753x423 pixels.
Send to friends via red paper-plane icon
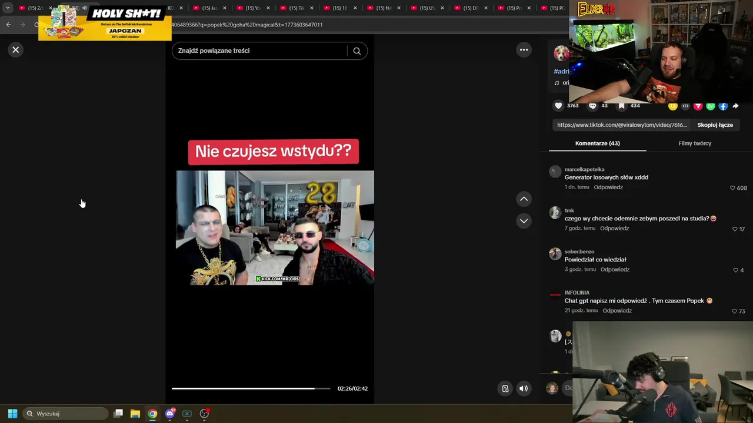[x=698, y=106]
